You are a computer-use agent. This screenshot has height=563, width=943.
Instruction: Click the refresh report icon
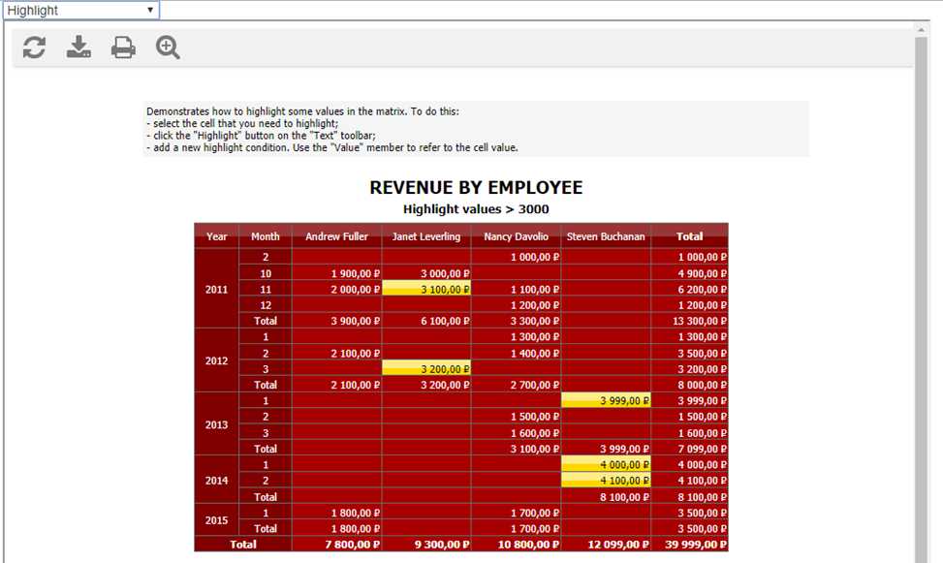click(34, 47)
